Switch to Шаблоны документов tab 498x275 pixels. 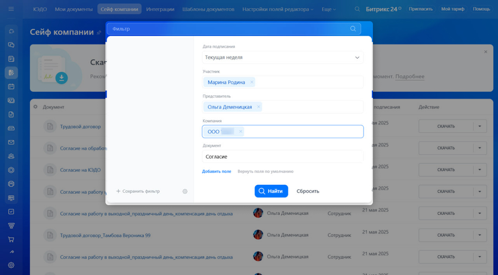tap(208, 9)
